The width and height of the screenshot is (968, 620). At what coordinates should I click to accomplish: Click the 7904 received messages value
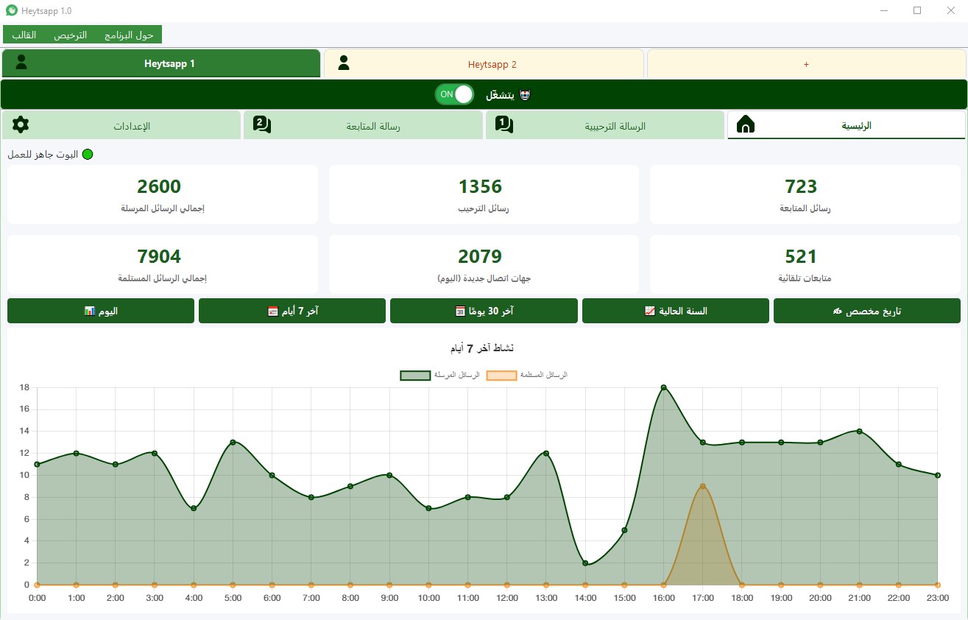point(159,257)
